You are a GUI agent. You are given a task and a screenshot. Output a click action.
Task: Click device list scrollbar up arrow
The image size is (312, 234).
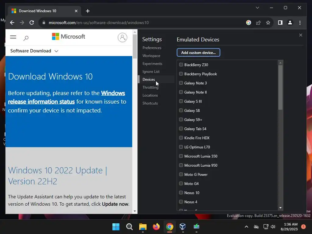[280, 63]
